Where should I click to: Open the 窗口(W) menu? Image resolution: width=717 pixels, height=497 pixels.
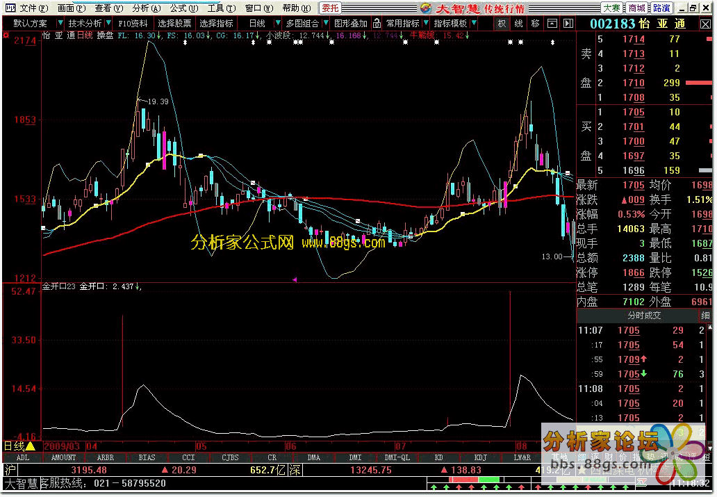pyautogui.click(x=259, y=8)
